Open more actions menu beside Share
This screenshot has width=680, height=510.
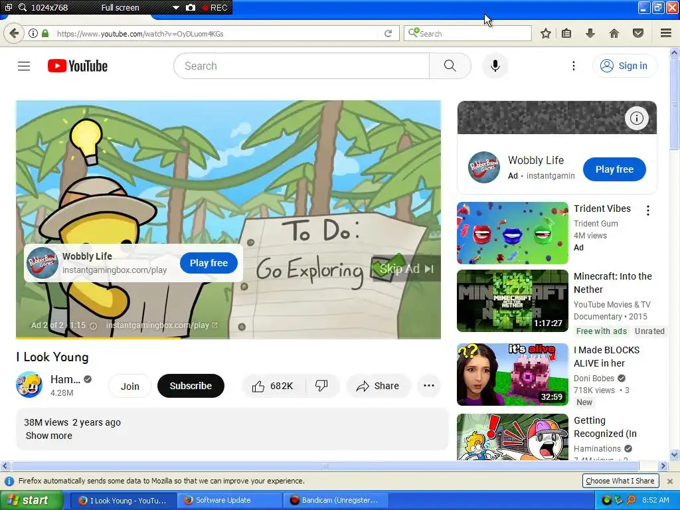click(429, 386)
